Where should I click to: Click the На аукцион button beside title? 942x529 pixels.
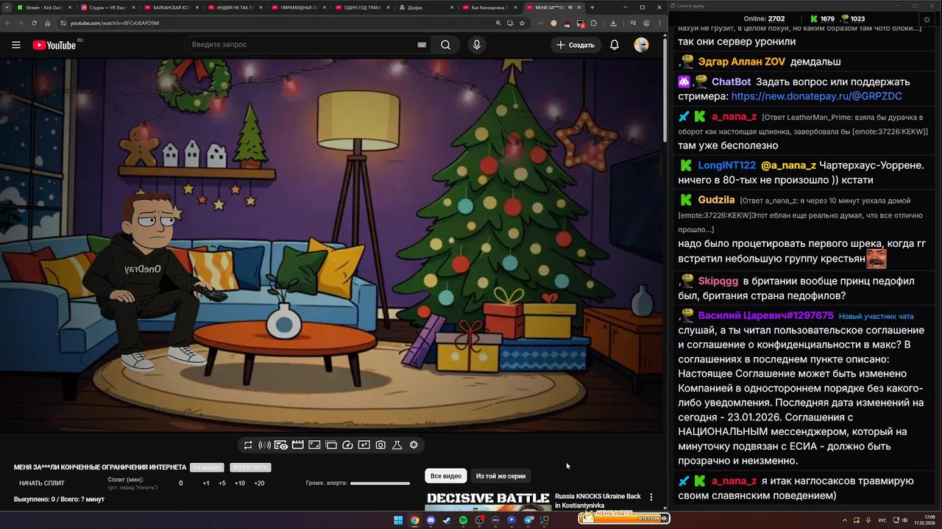(207, 467)
